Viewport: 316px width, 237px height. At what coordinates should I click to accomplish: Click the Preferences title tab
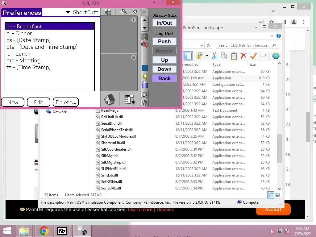pyautogui.click(x=22, y=12)
